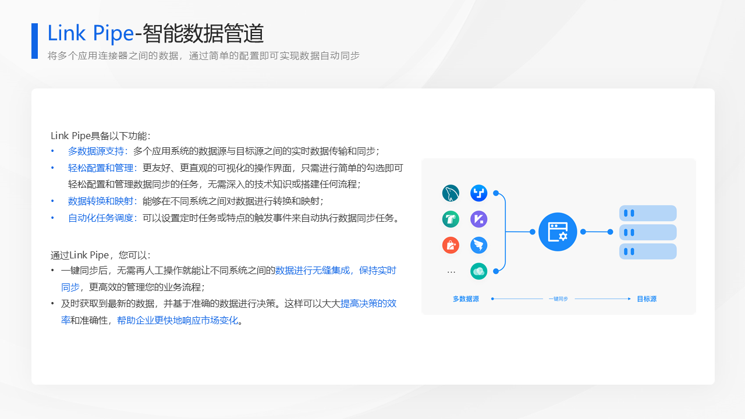The height and width of the screenshot is (419, 745).
Task: Click the 目标源 label under the diagram
Action: point(647,299)
